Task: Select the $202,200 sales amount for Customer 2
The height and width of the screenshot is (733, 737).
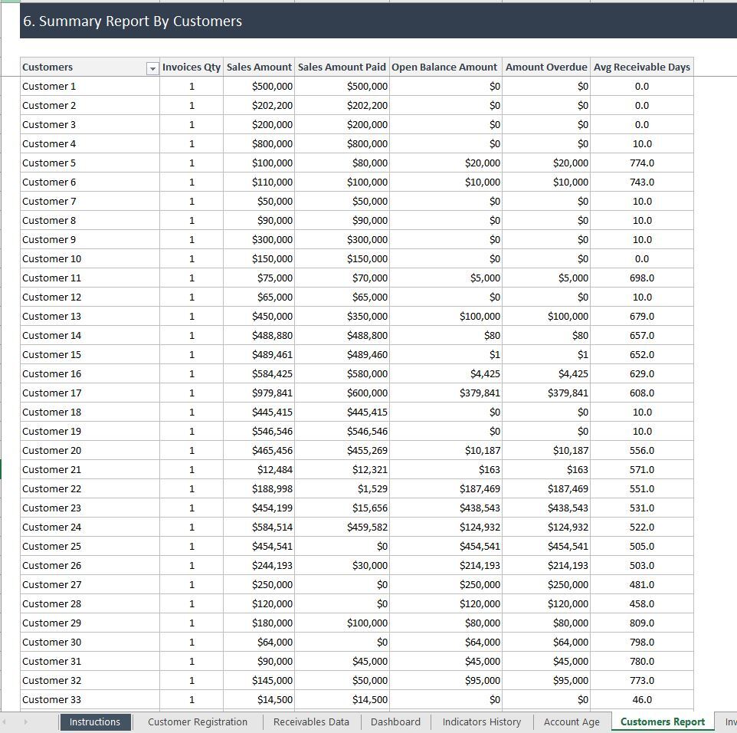Action: pyautogui.click(x=259, y=105)
